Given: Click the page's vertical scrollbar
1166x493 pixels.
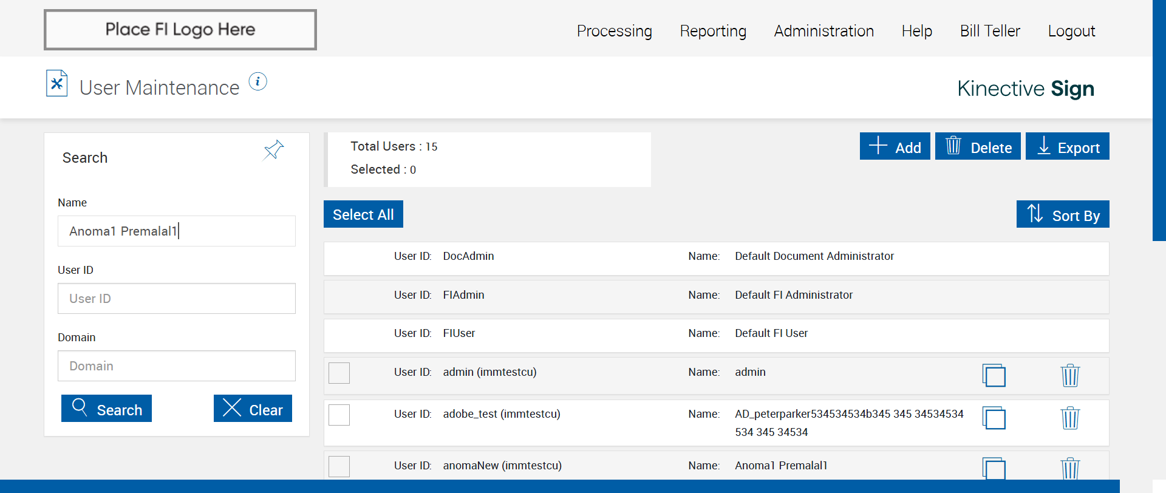Looking at the screenshot, I should 1159,121.
